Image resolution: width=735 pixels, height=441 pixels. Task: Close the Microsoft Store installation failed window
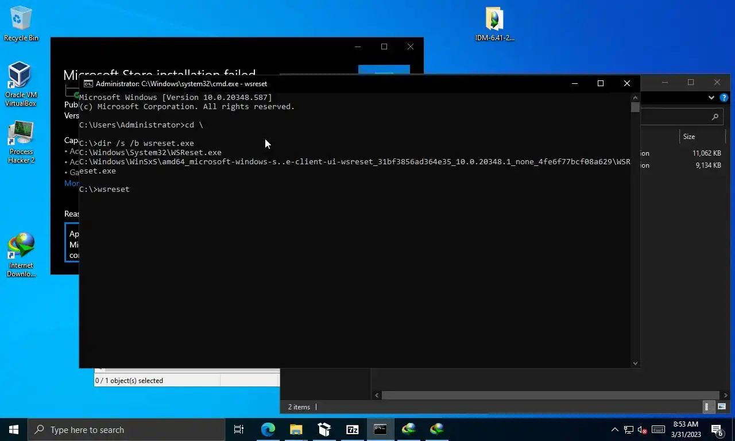411,47
